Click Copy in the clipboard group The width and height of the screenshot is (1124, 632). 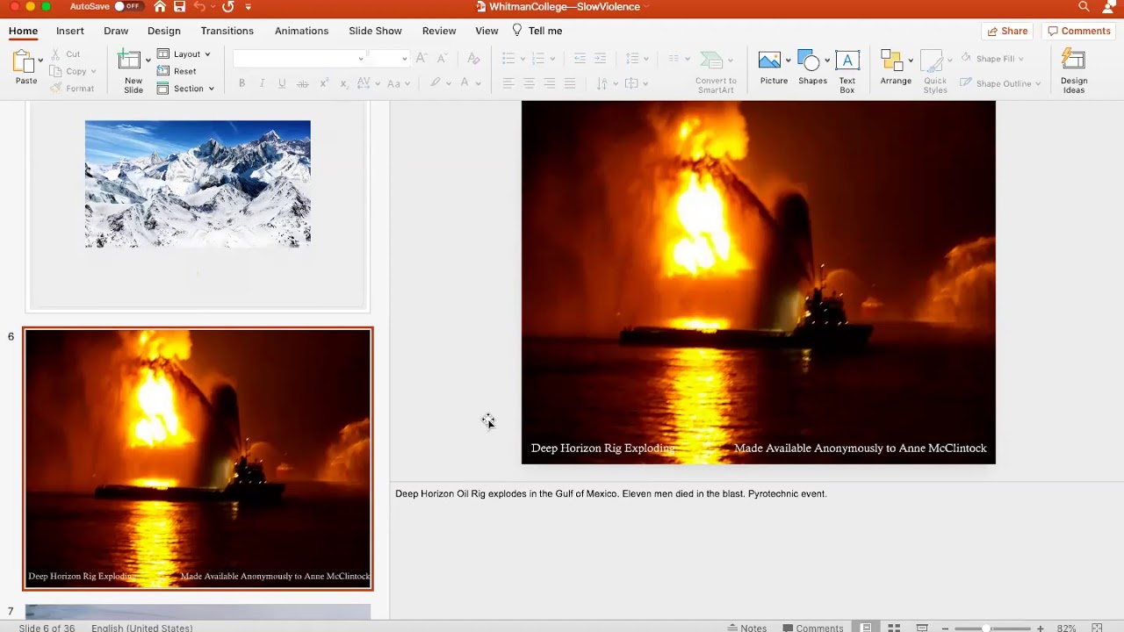pos(73,71)
